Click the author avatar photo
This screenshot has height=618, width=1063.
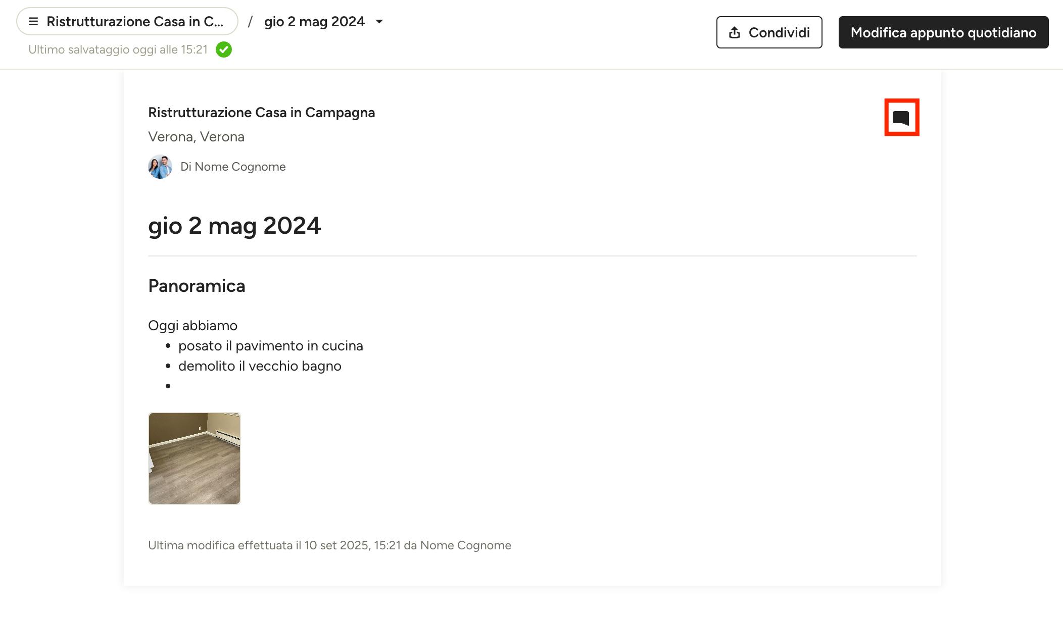(160, 167)
